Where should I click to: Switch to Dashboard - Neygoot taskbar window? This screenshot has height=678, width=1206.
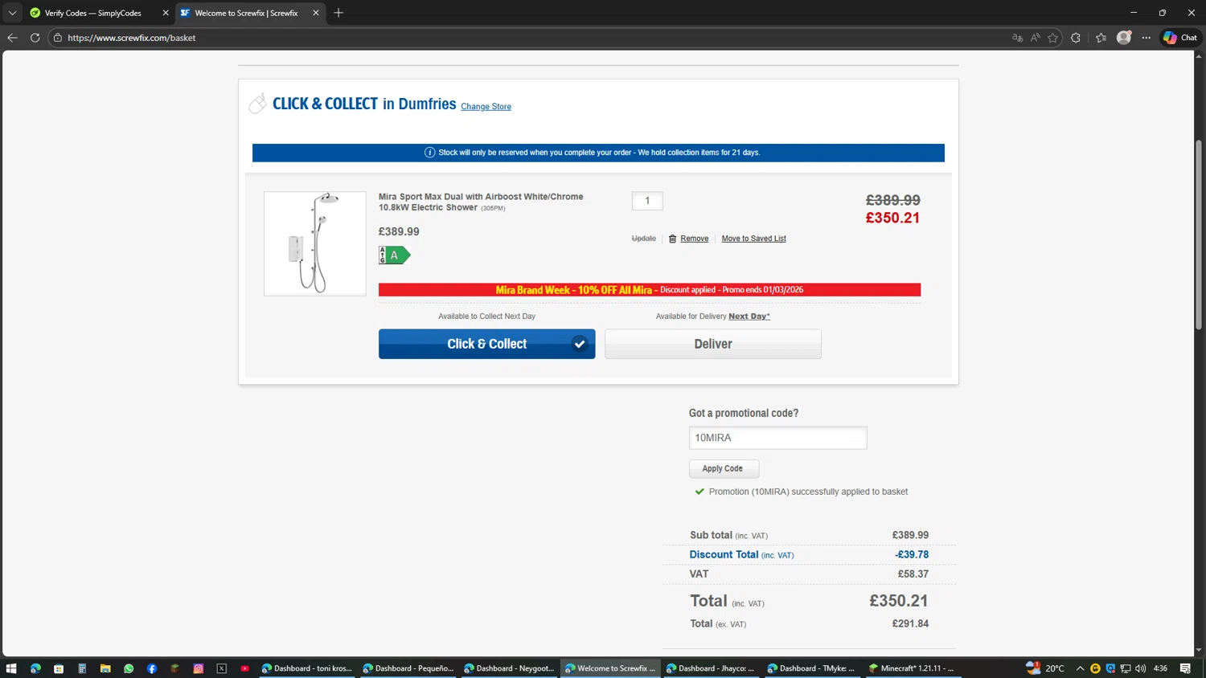[510, 668]
